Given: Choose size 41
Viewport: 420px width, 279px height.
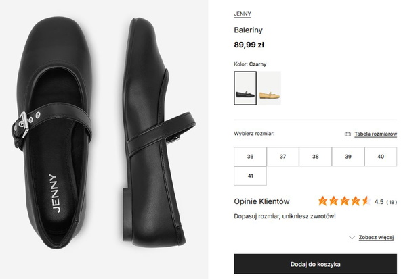Looking at the screenshot, I should pyautogui.click(x=250, y=176).
